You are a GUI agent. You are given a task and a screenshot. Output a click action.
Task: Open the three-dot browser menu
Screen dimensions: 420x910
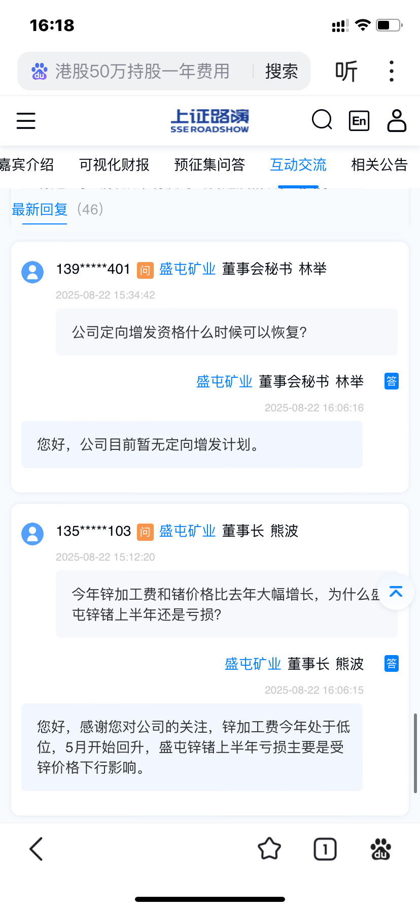[391, 71]
